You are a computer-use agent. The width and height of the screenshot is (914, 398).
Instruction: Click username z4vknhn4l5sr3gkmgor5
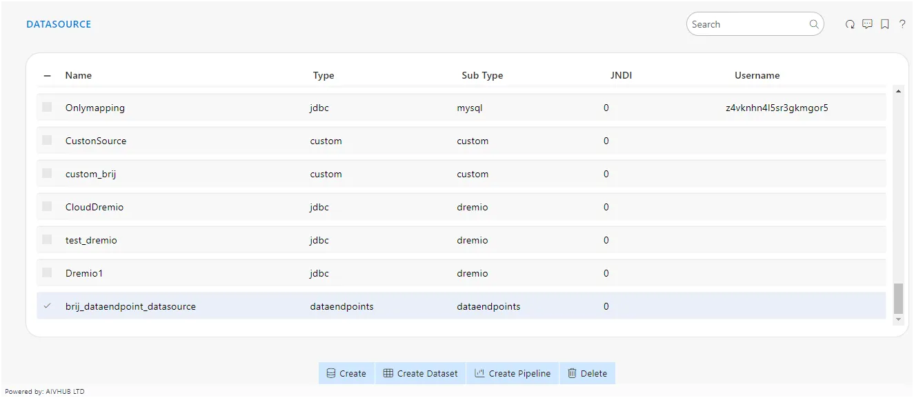tap(777, 108)
